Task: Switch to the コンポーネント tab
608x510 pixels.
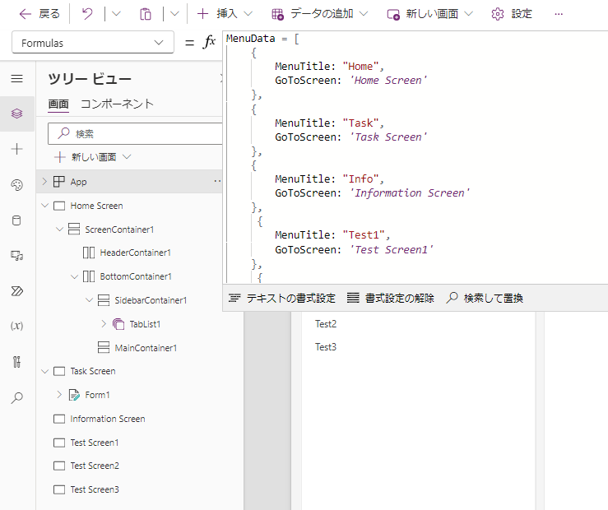Action: click(117, 104)
